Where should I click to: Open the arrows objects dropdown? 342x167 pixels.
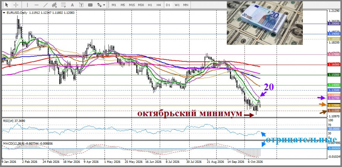click(101, 5)
